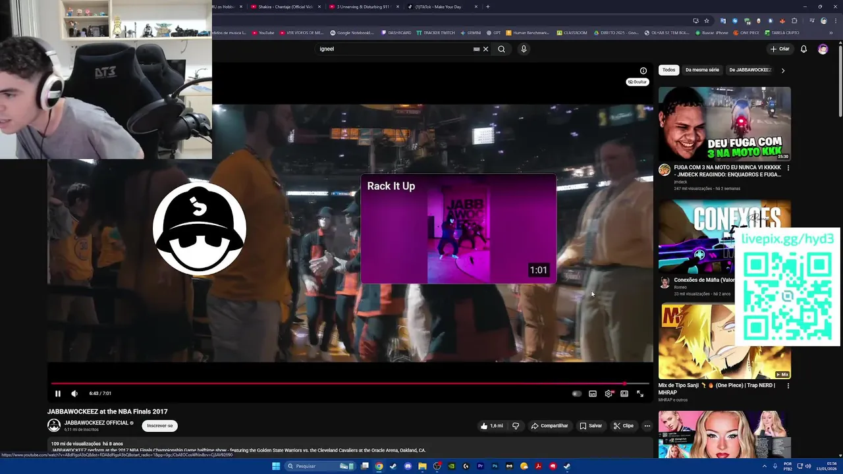Screen dimensions: 843x474
Task: Click the JABBAWOCKEEZ channel logo overlay in video
Action: [200, 228]
